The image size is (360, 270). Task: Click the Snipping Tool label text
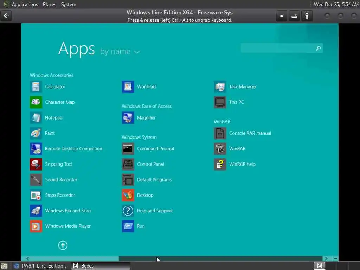(x=59, y=164)
